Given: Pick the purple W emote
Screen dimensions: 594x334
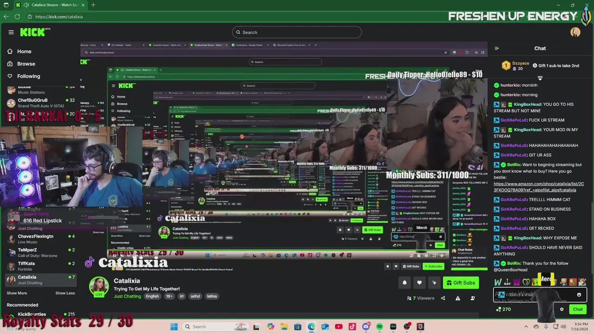Looking at the screenshot, I should point(517,282).
